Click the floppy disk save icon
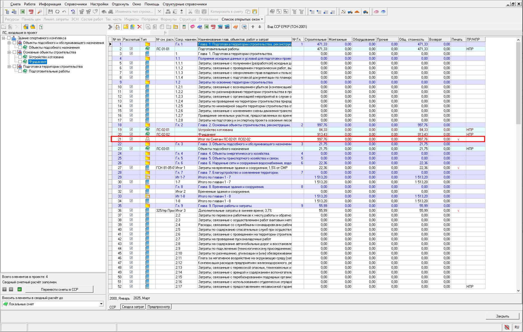The height and width of the screenshot is (332, 523). coord(50,12)
